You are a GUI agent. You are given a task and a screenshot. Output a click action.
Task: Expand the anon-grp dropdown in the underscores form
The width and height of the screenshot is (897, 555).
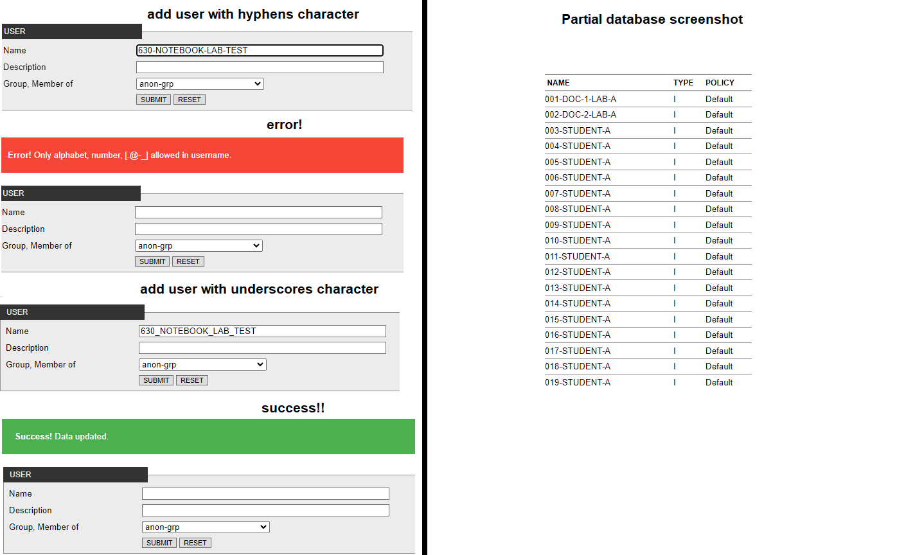pos(202,364)
